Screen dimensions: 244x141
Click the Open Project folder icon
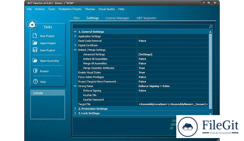tap(35, 43)
